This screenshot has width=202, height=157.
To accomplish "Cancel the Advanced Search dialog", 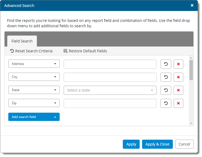I will point(184,144).
